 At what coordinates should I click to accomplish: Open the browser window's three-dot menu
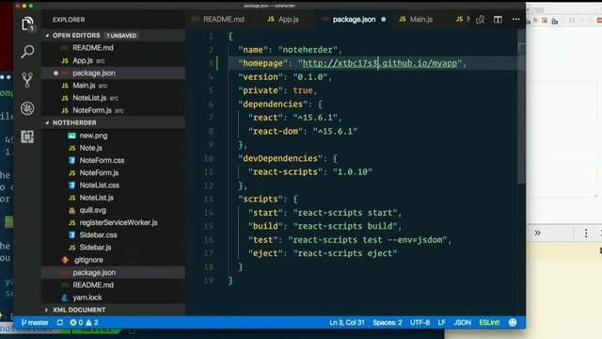tap(586, 233)
